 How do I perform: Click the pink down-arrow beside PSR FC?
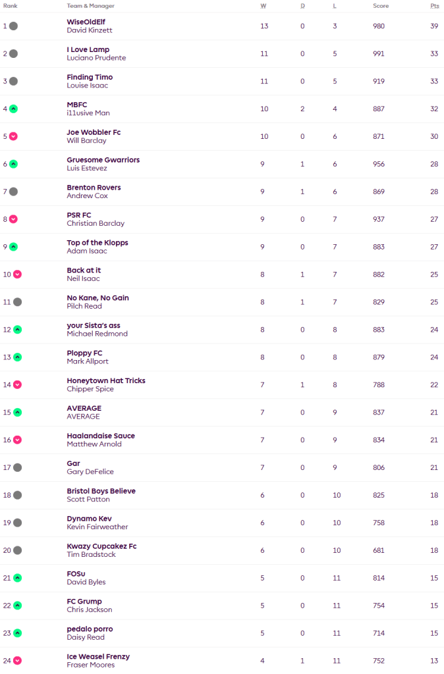13,219
